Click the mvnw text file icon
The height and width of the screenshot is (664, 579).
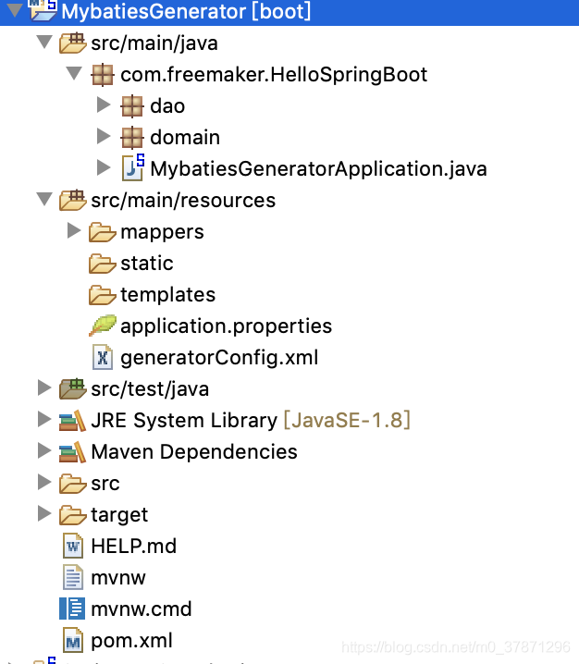point(73,577)
